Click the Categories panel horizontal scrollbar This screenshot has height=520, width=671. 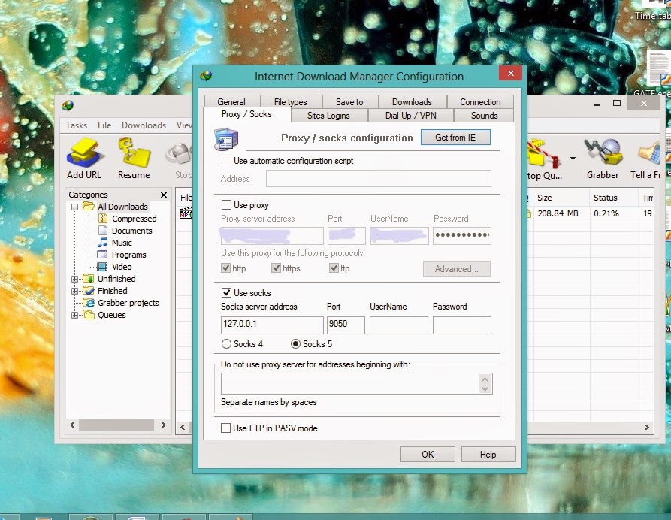(116, 425)
